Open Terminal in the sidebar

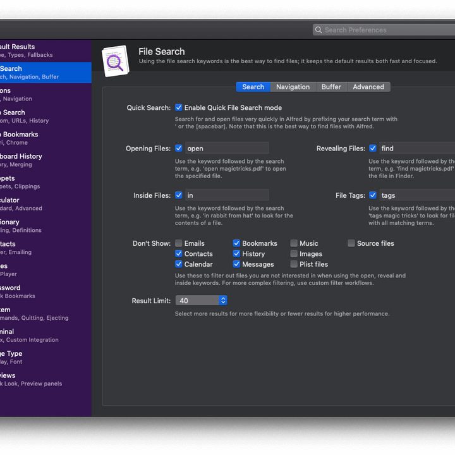[45, 336]
